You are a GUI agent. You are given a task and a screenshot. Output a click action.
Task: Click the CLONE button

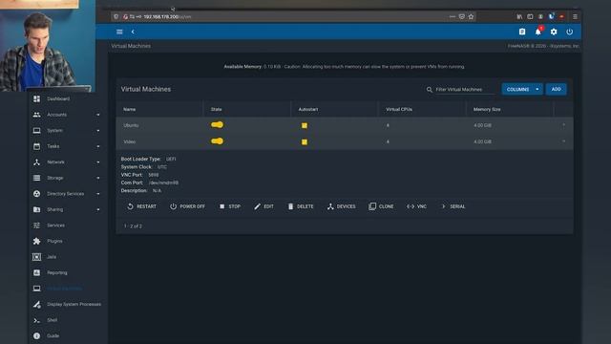[381, 206]
